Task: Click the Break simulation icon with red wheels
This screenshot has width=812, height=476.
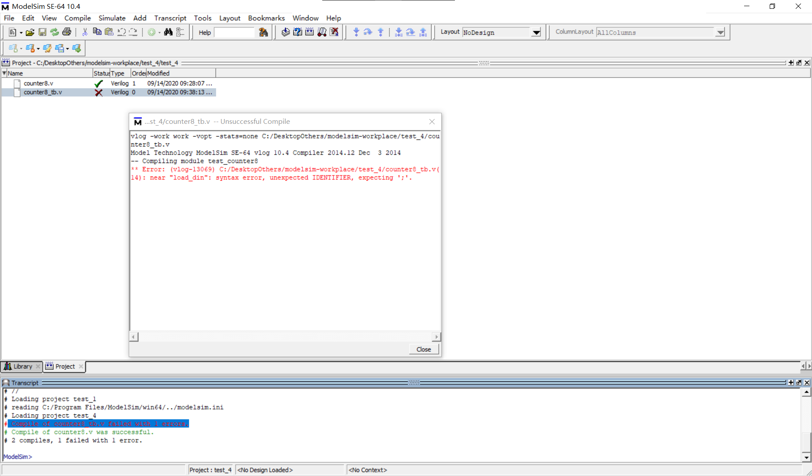Action: (x=322, y=32)
